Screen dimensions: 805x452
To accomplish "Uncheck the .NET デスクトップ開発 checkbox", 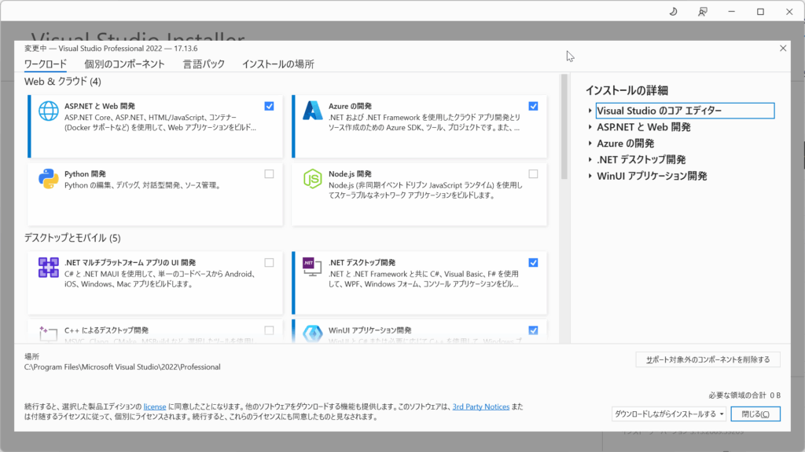I will (534, 263).
